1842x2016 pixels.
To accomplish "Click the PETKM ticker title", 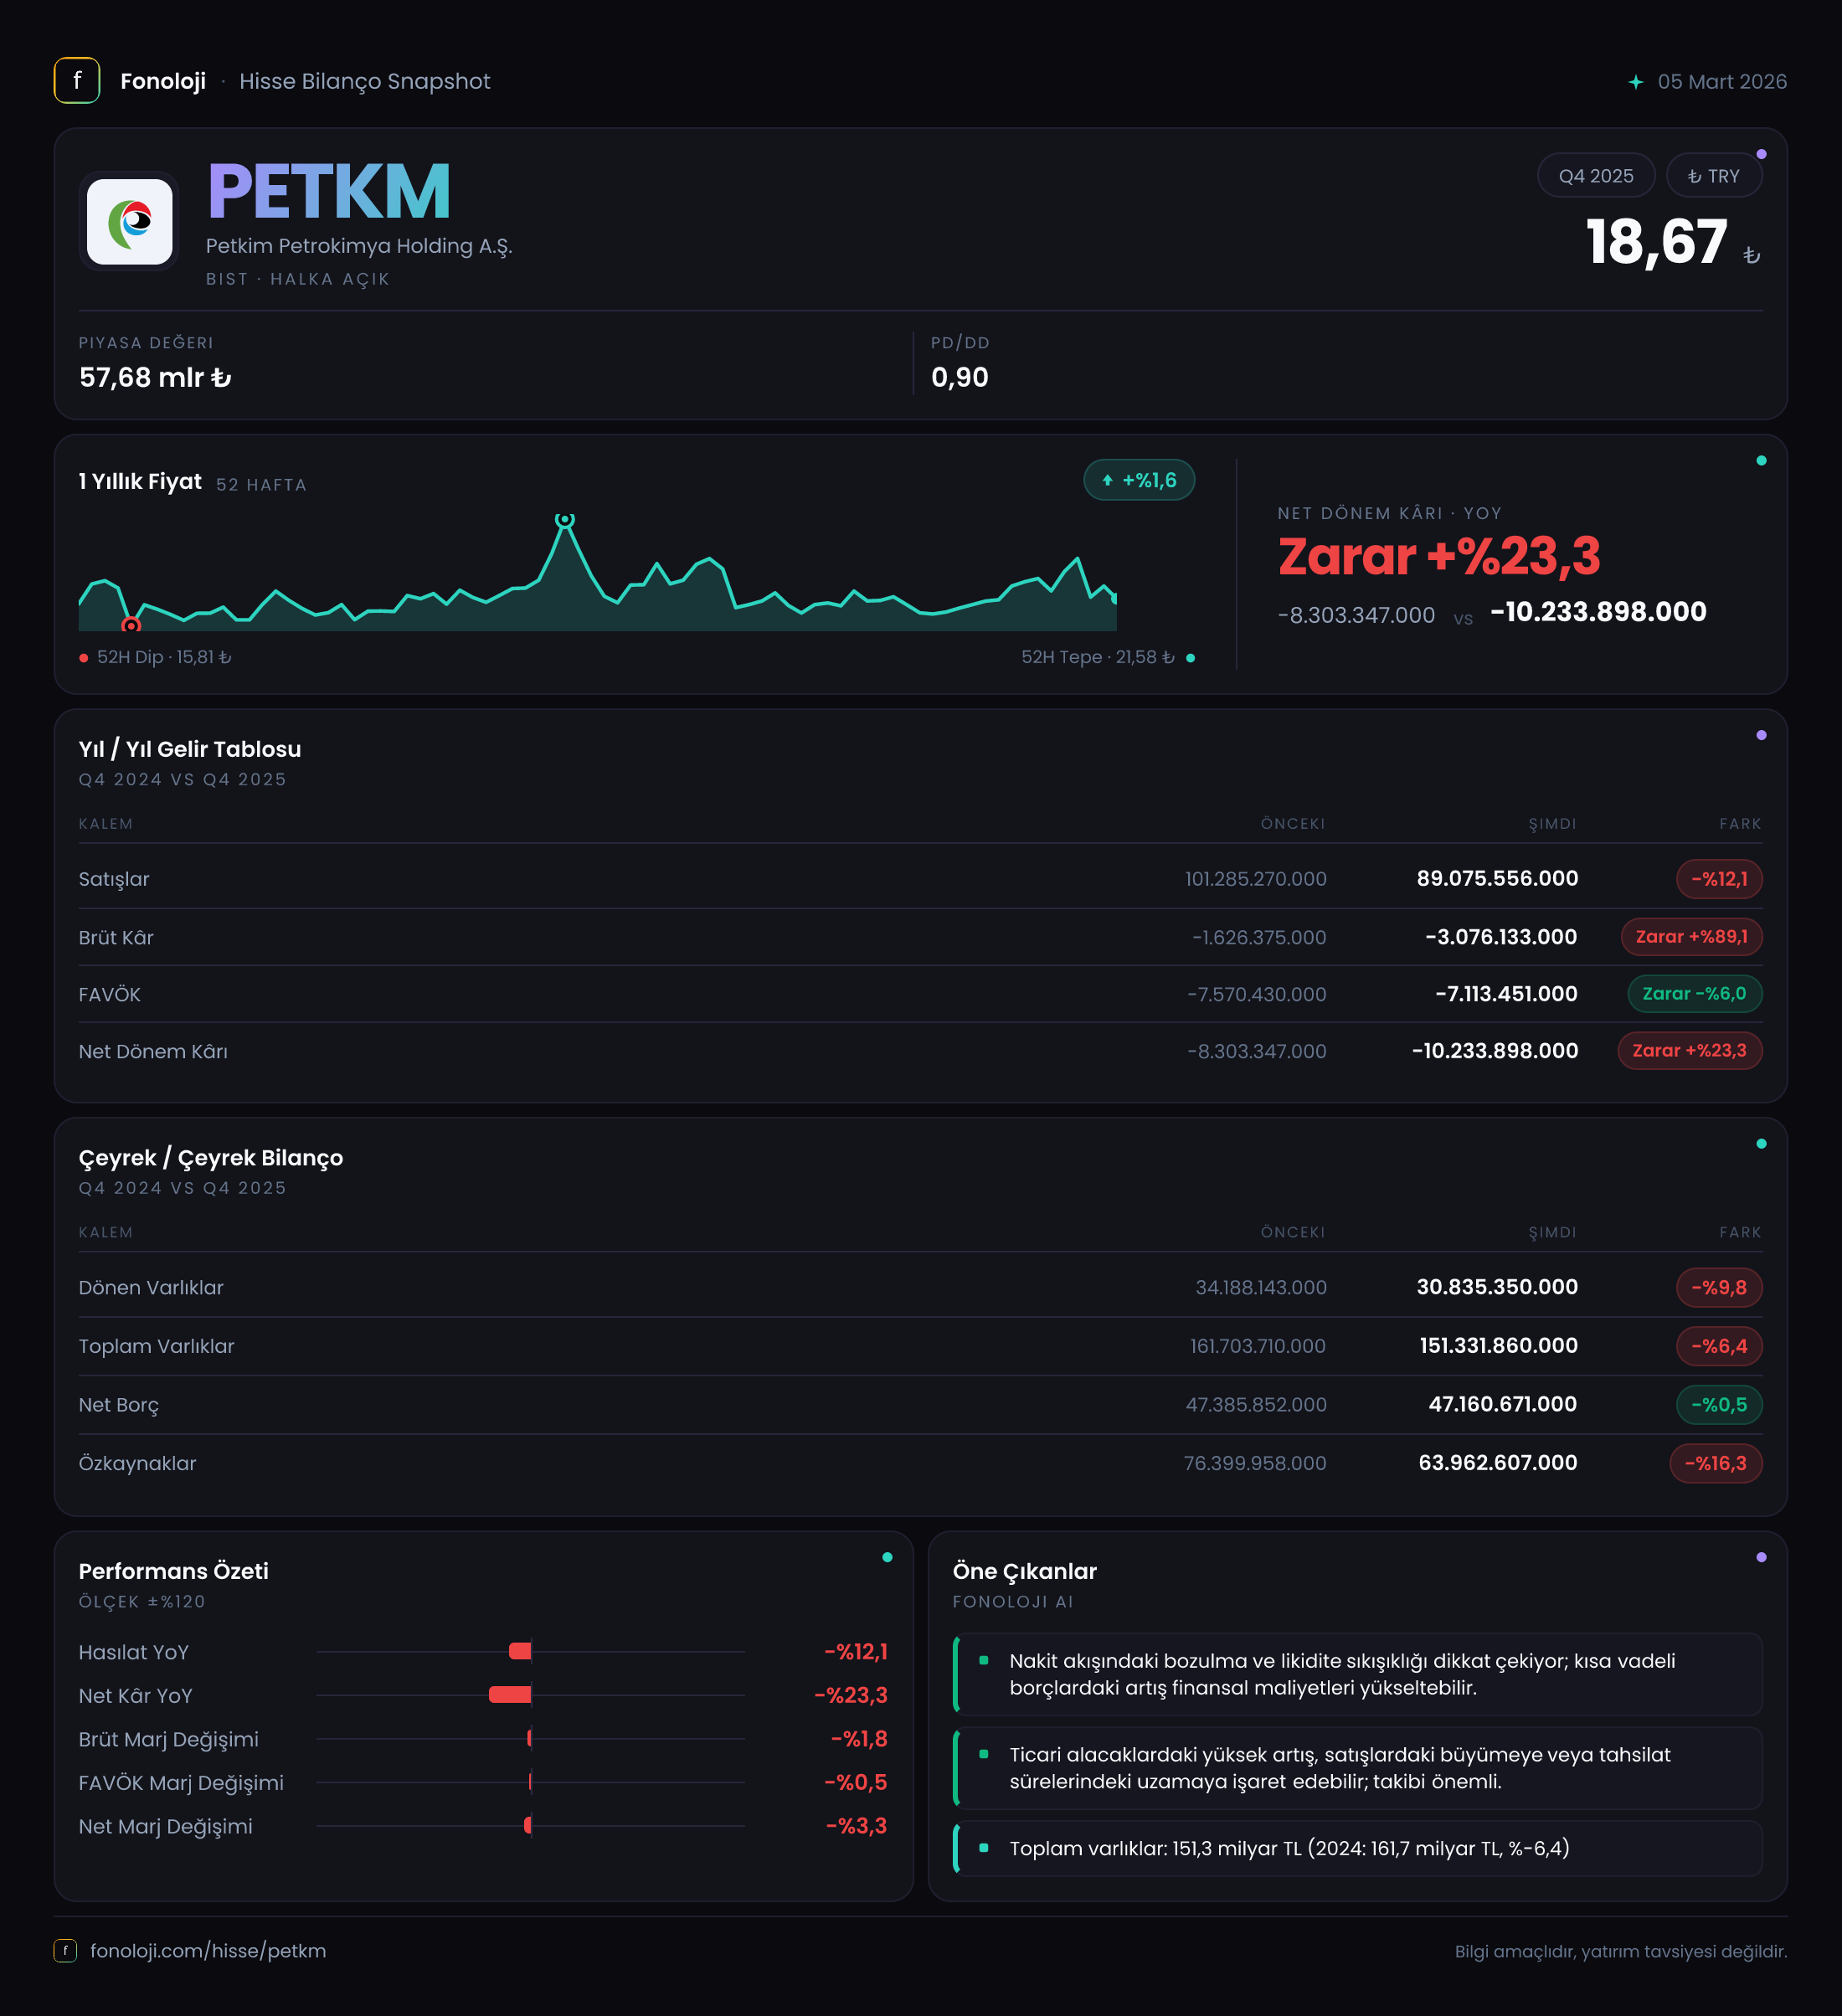I will (x=329, y=191).
